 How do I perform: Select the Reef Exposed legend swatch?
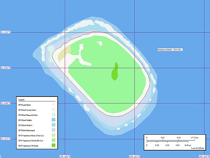point(54,115)
